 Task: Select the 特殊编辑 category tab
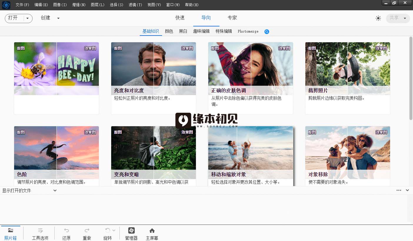pos(224,31)
